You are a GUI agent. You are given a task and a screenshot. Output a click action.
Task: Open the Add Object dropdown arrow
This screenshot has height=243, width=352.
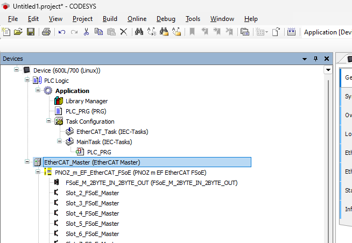[266, 32]
